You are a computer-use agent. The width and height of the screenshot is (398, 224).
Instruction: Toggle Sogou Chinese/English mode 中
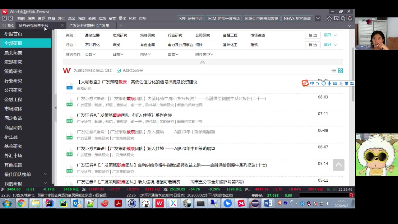click(x=312, y=83)
